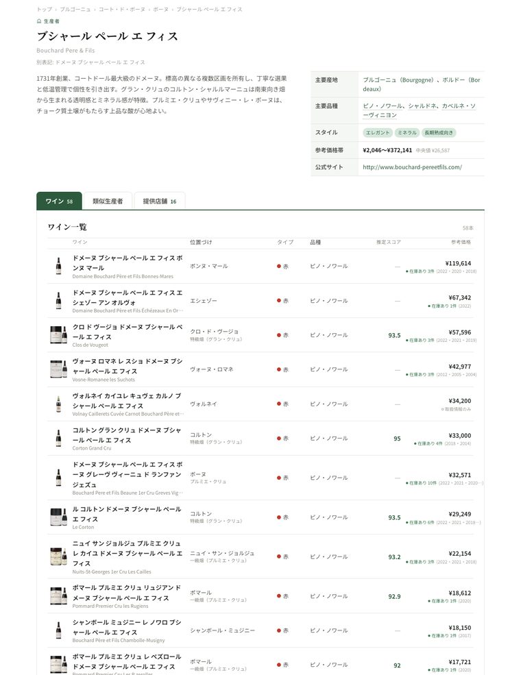
Task: Click the score 95 for Corton Grand Cru
Action: click(397, 439)
